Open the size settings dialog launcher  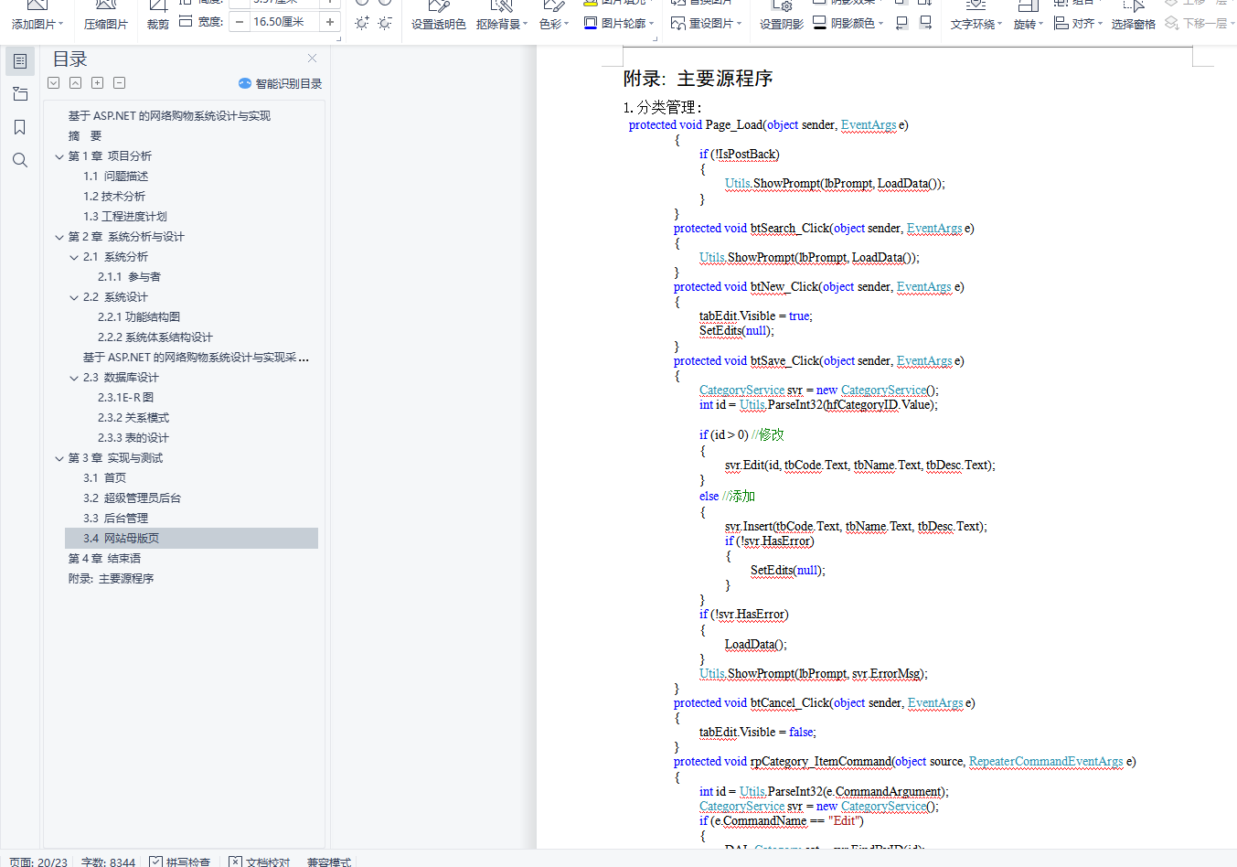339,38
